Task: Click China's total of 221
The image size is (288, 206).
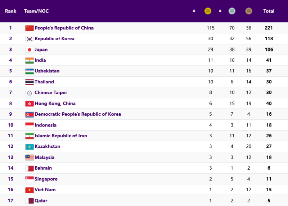Action: pos(269,28)
